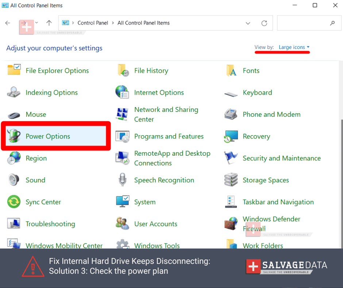Viewport: 343px width, 288px height.
Task: Open recent locations dropdown arrow
Action: (36, 23)
